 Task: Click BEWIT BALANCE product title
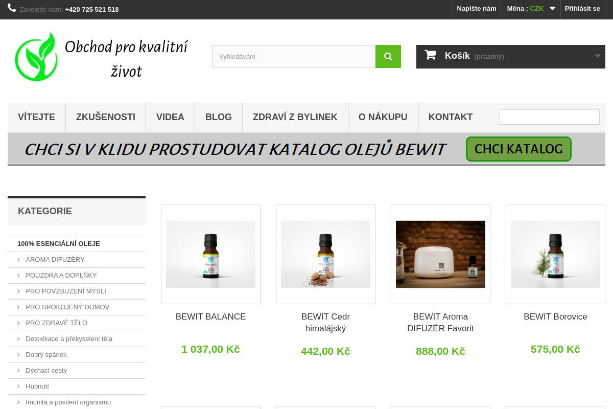[210, 316]
